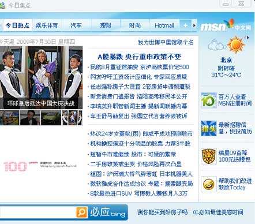Select the 时尚 tab
Screen dimensions: 255x224
135,25
